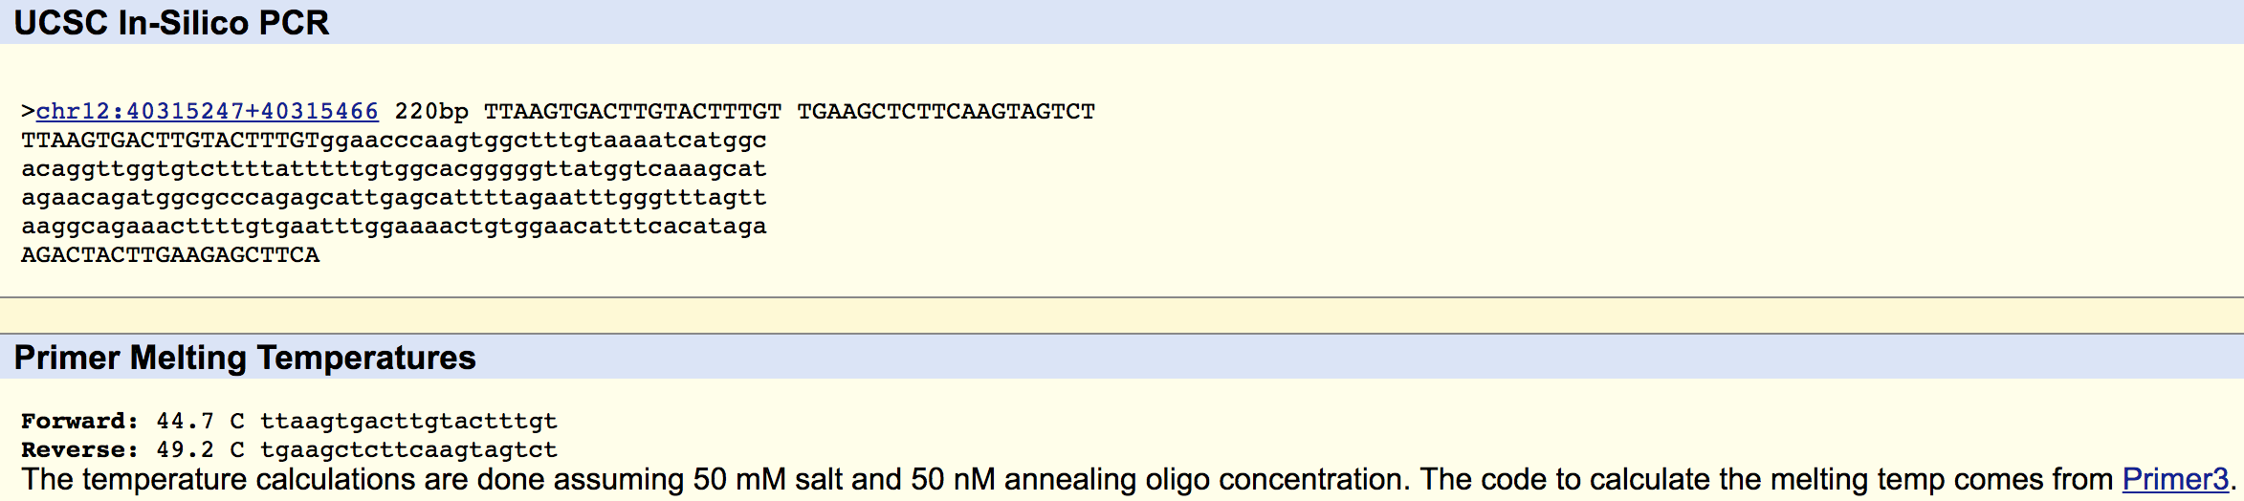Viewport: 2244px width, 501px height.
Task: Click uppercase forward primer TTAAGTGACTTGTACTTTGT in the header line
Action: [x=632, y=112]
